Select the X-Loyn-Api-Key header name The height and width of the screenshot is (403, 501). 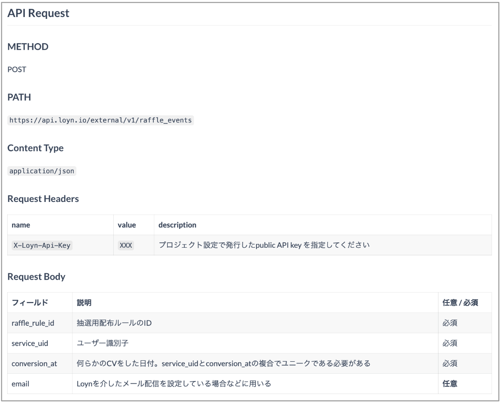click(42, 245)
